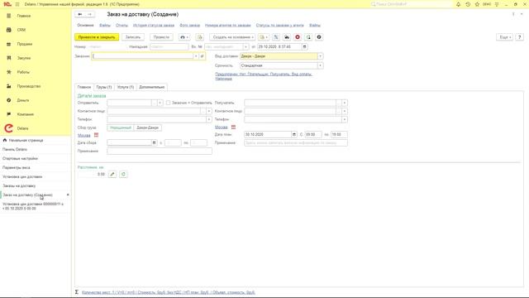Open Панель Delans in windows list
The image size is (529, 298).
pyautogui.click(x=15, y=149)
